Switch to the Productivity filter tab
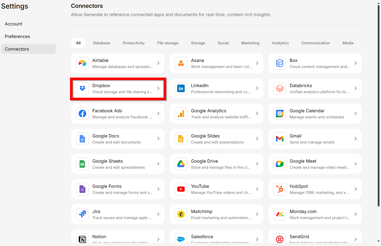The image size is (381, 246). [x=134, y=43]
